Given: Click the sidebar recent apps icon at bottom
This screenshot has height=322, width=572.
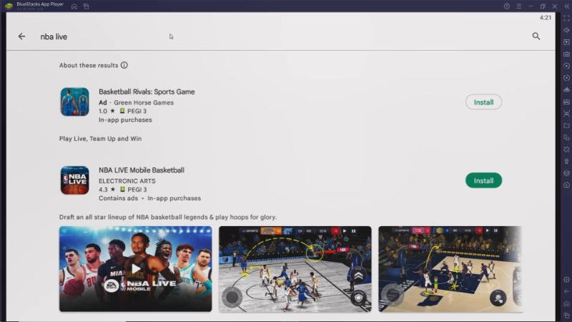Looking at the screenshot, I should 566,316.
